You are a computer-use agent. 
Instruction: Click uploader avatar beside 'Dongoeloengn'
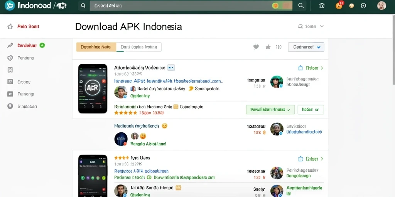point(277,173)
